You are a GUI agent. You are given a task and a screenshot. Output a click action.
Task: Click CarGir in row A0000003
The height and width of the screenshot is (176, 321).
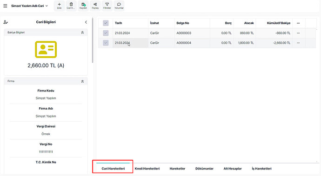pos(154,33)
